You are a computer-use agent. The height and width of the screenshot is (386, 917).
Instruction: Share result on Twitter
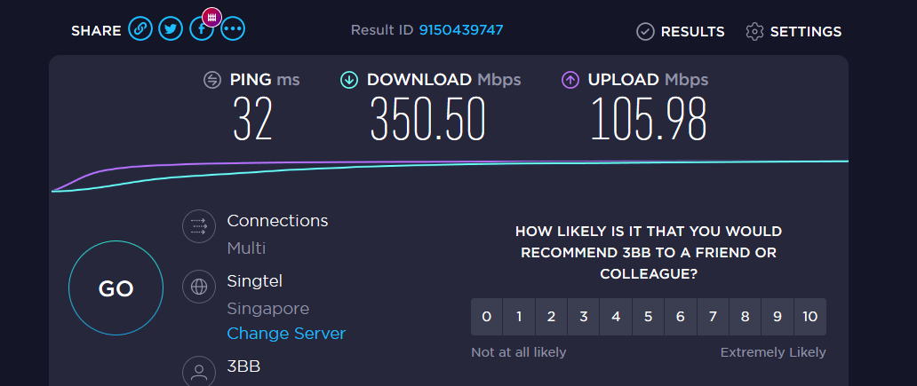point(171,28)
